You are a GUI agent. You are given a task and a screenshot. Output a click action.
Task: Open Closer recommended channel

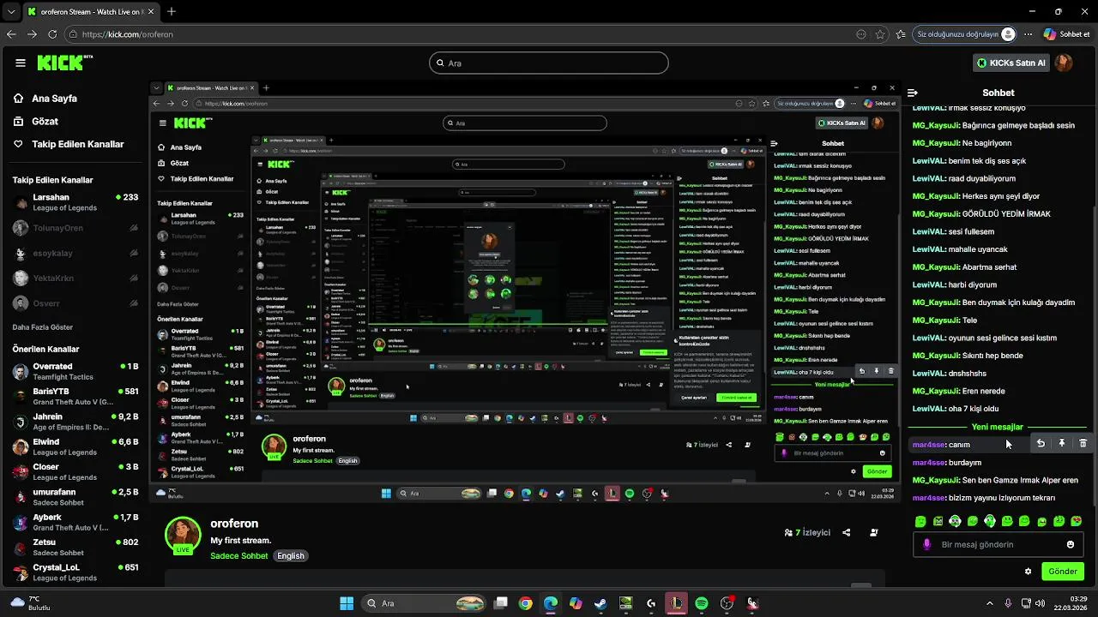[x=75, y=472]
